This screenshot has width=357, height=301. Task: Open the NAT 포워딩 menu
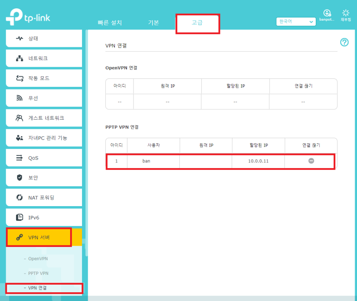[44, 197]
